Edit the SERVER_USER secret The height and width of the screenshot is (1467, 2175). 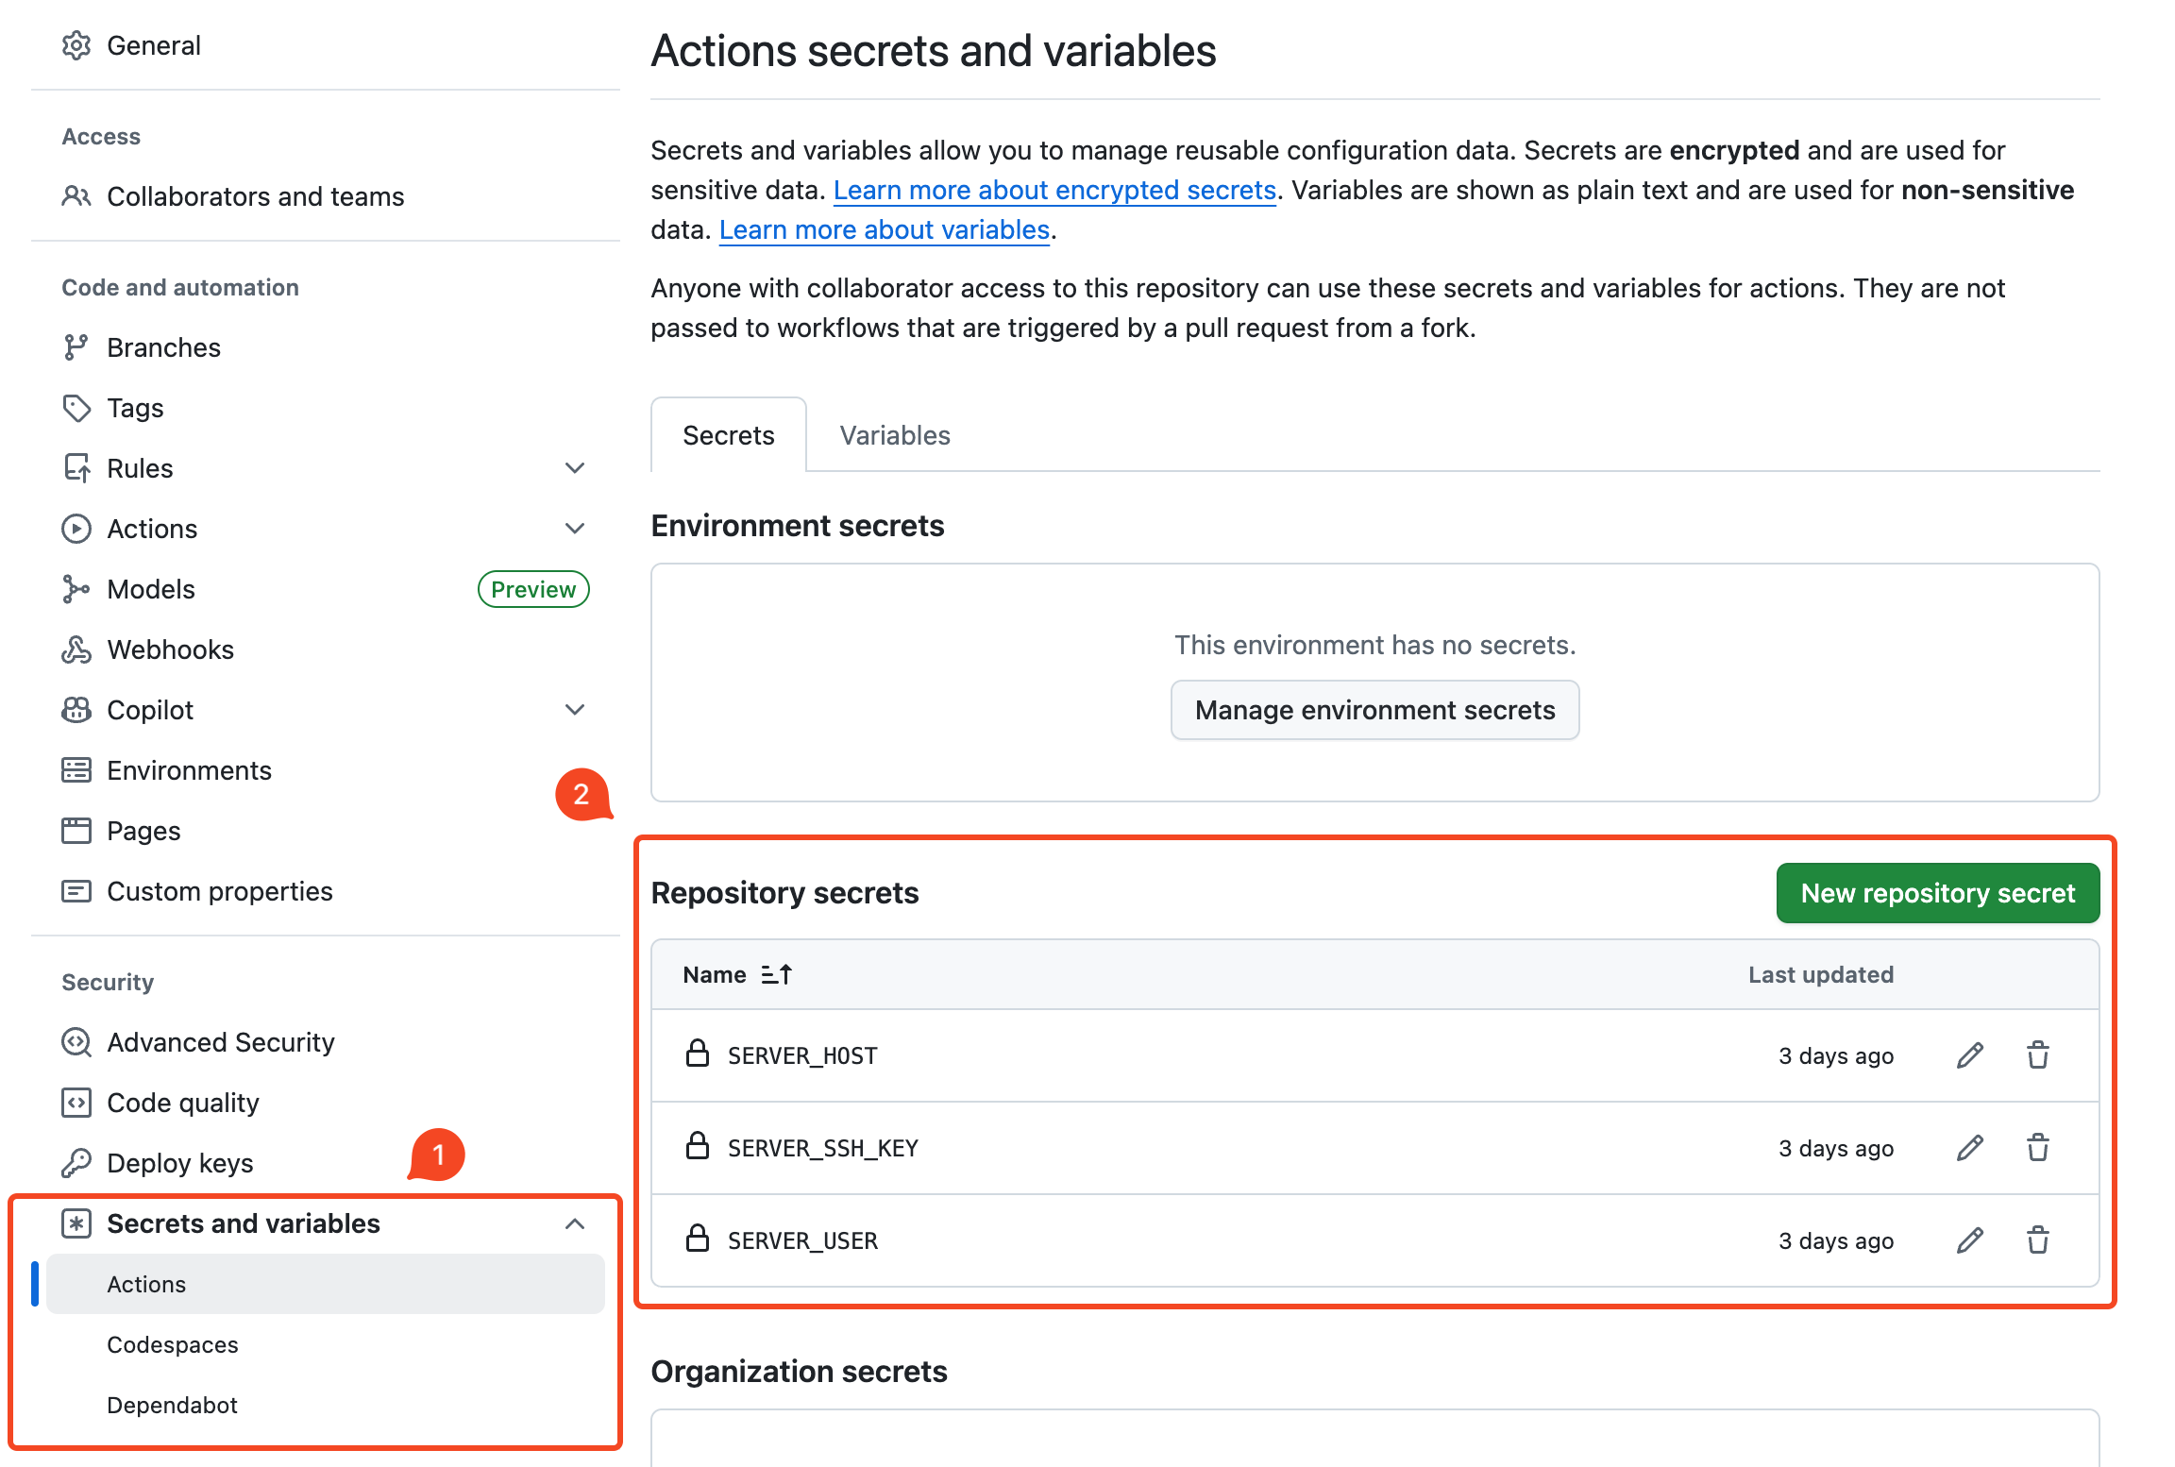click(1969, 1240)
